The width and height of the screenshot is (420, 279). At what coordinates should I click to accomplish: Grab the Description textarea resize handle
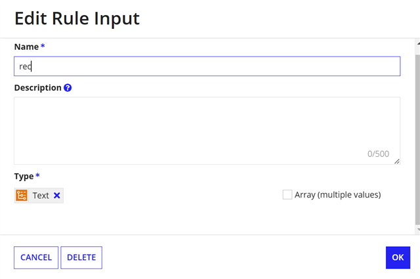point(397,161)
